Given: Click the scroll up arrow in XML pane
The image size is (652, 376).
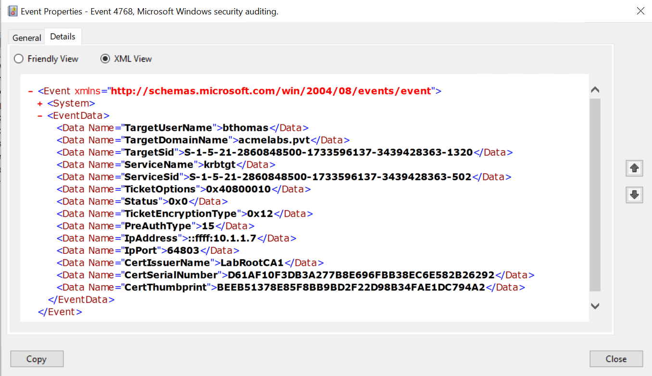Looking at the screenshot, I should (595, 90).
